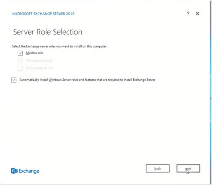Click 'features that are required' in the label
Image resolution: width=212 pixels, height=185 pixels.
(99, 80)
